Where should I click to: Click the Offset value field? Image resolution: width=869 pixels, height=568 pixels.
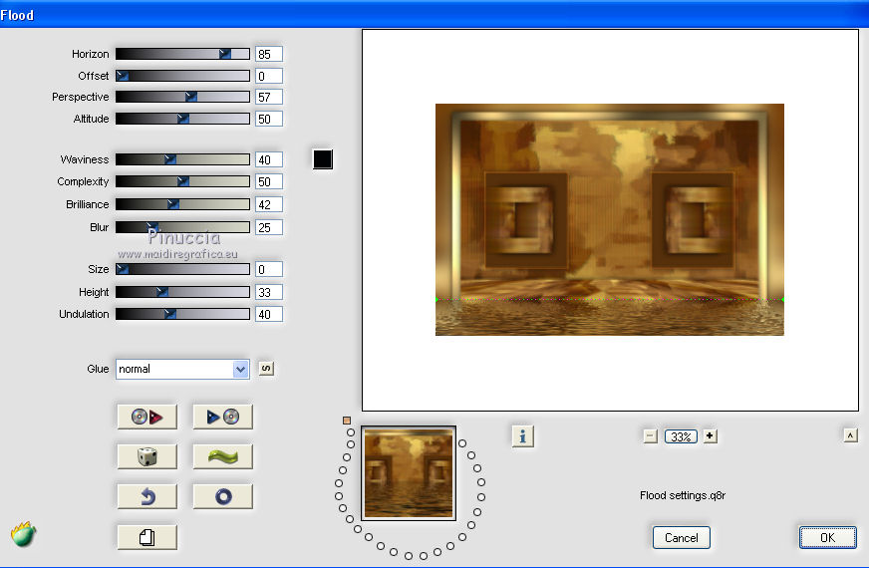click(x=269, y=76)
